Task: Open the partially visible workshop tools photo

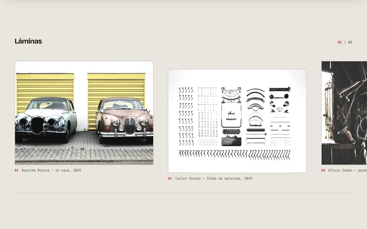Action: (x=344, y=113)
